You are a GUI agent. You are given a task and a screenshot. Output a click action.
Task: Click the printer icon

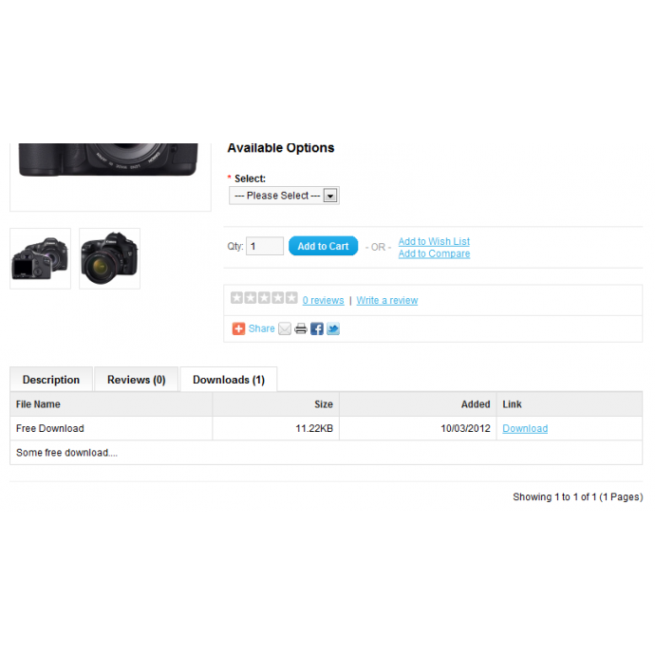pos(301,328)
